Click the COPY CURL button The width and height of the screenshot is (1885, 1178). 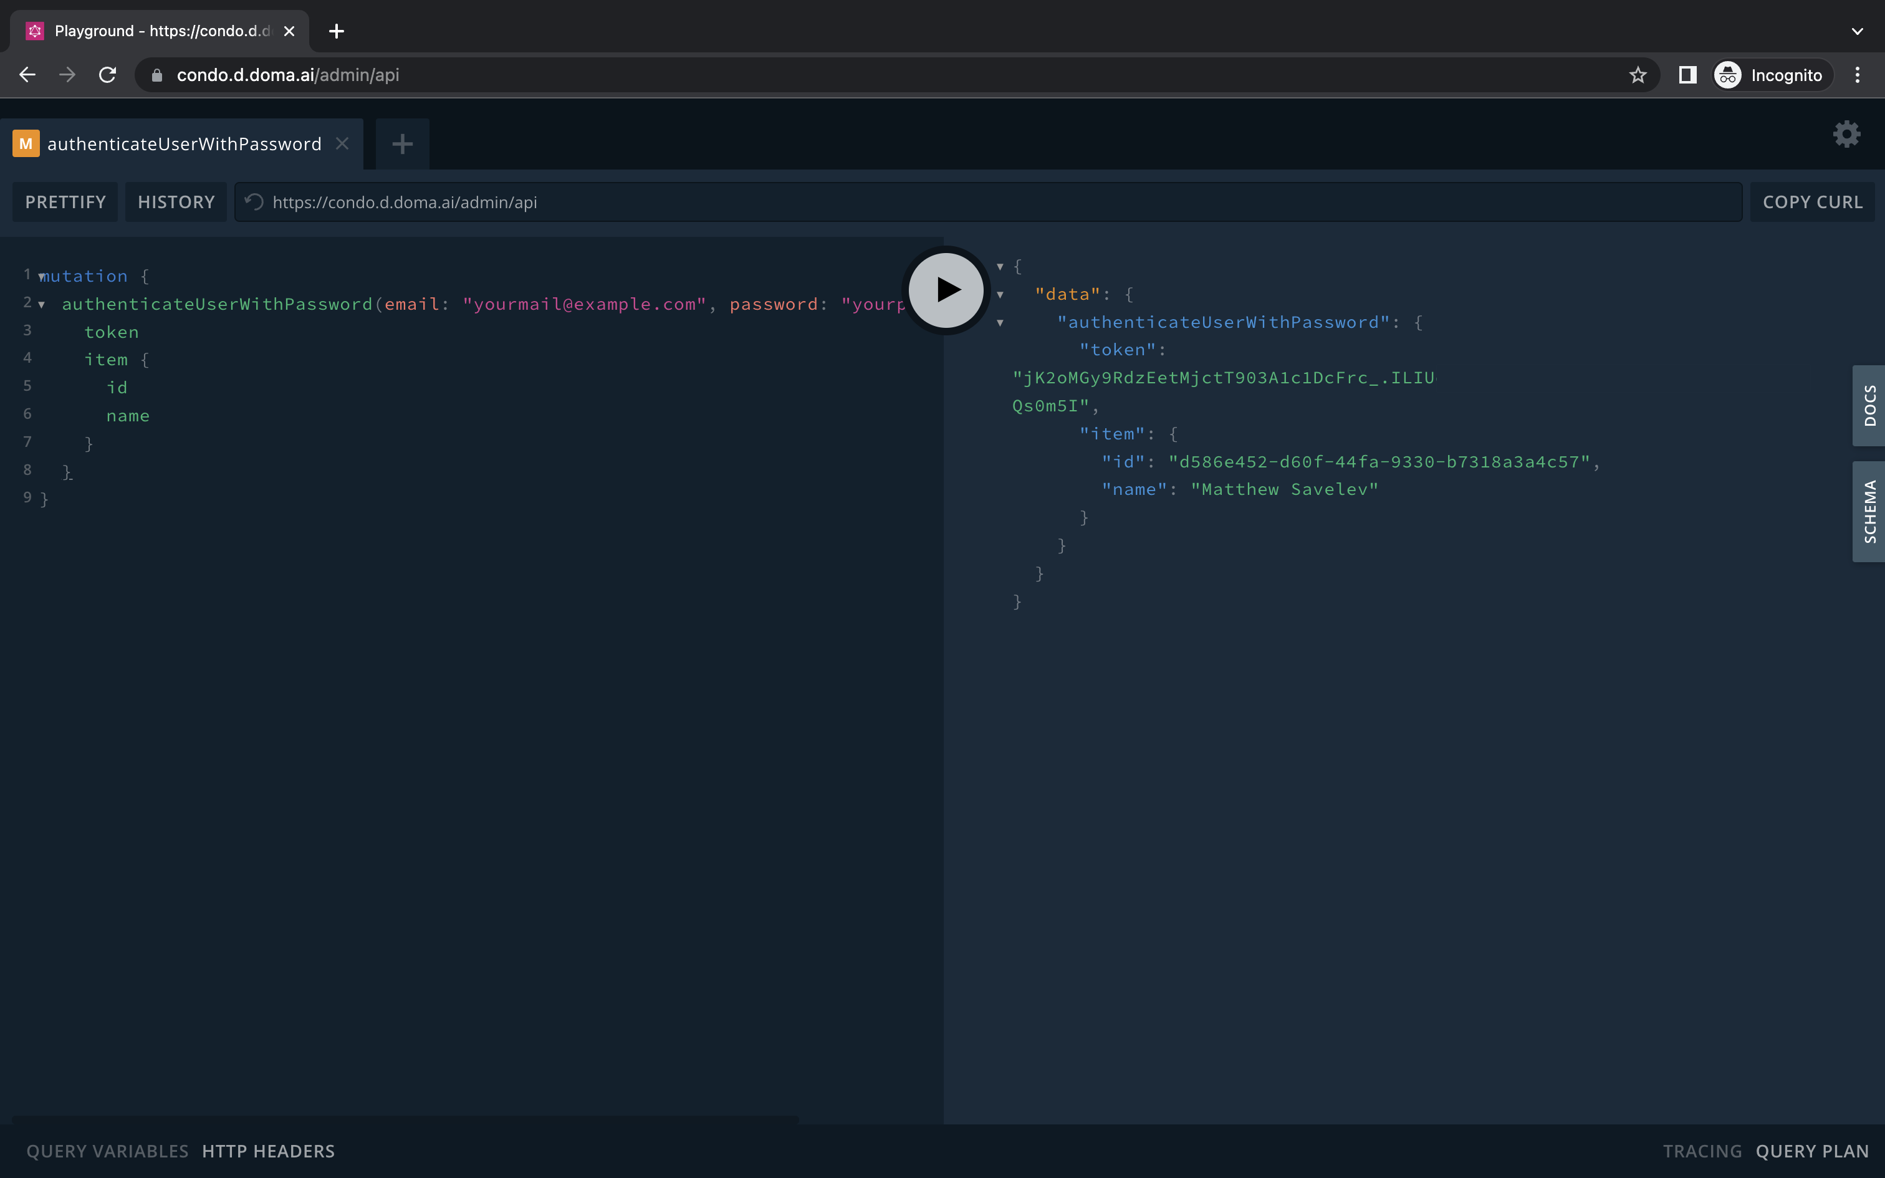pos(1811,201)
